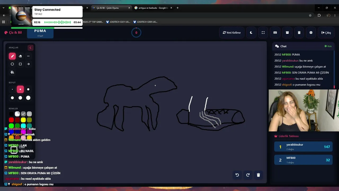Pick the checked gray color swatch
Screen dimensions: 339x191
pyautogui.click(x=23, y=114)
